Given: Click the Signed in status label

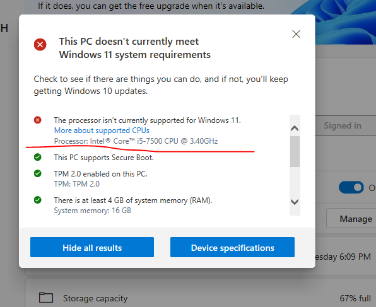Looking at the screenshot, I should (x=343, y=125).
